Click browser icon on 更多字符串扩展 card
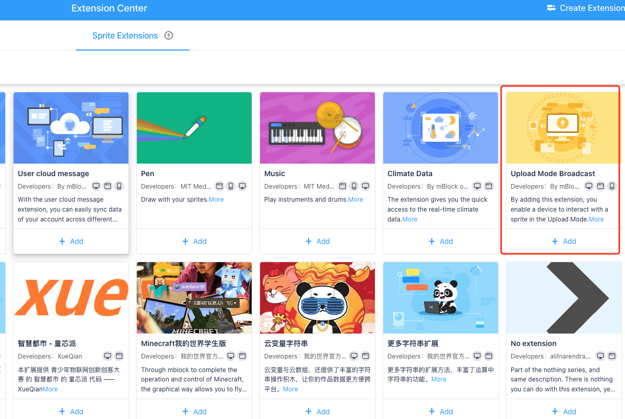 point(489,356)
